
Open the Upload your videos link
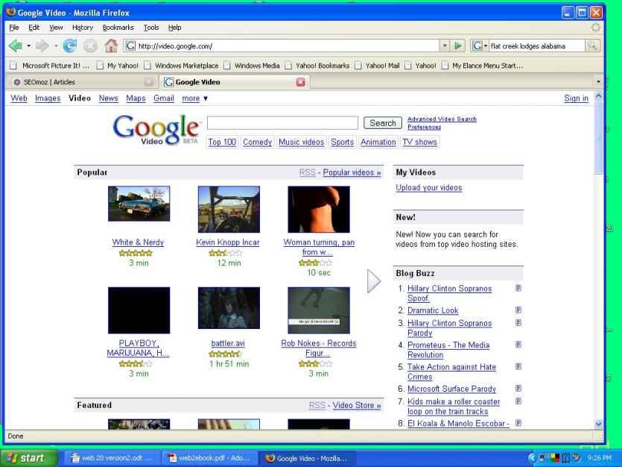(428, 188)
